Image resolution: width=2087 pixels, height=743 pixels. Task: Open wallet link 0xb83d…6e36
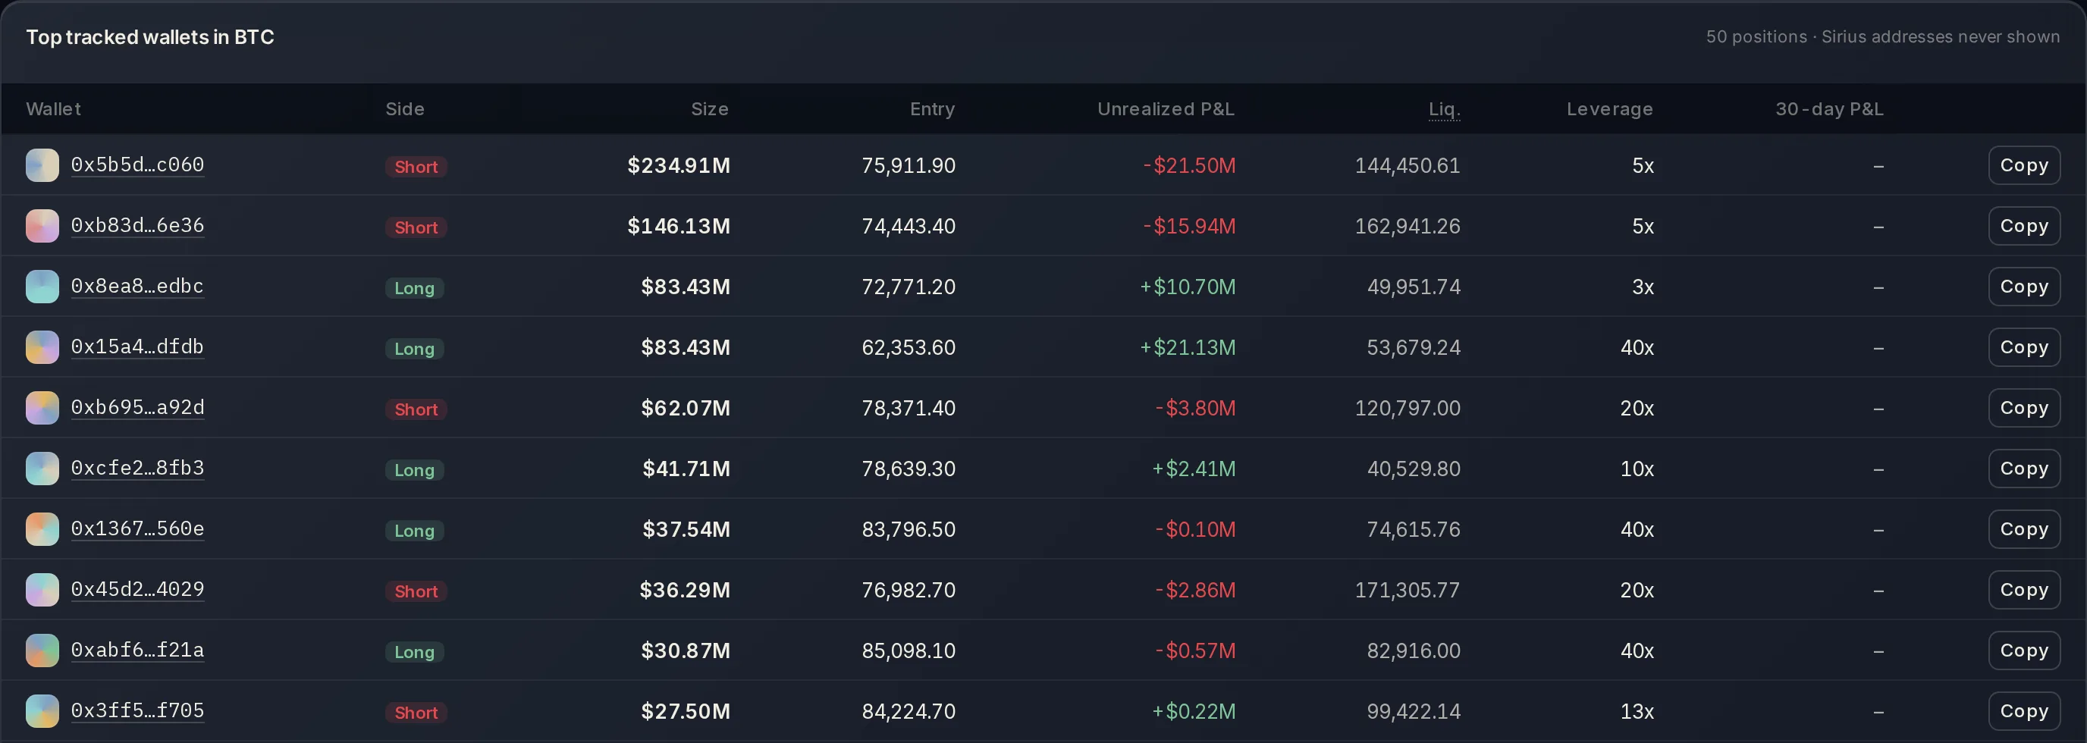pos(138,225)
